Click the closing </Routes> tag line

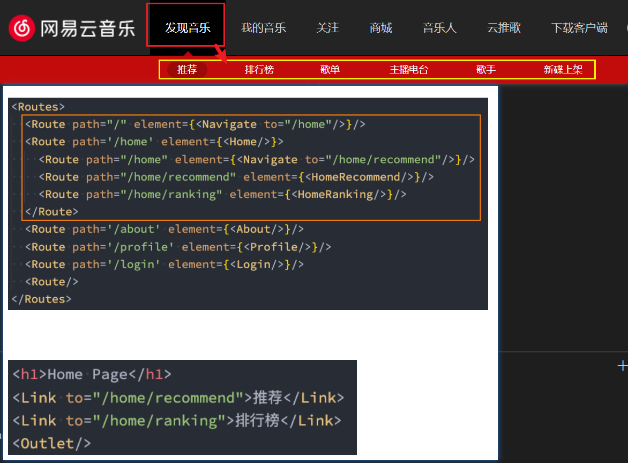point(42,299)
